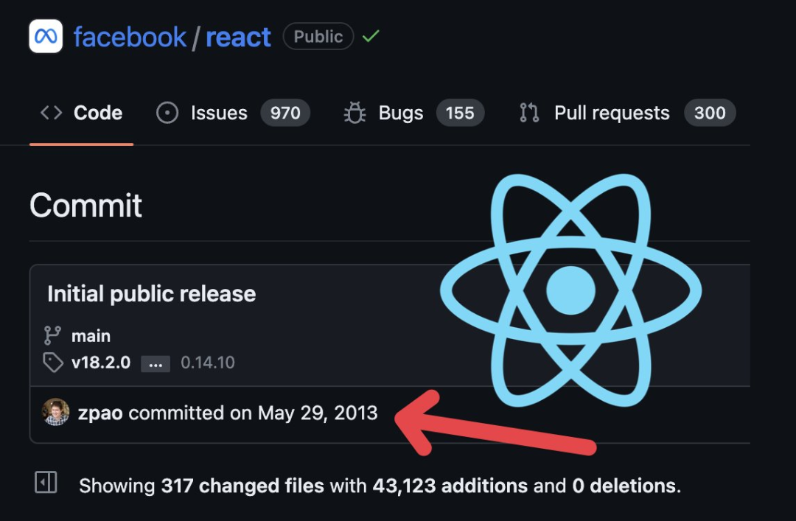This screenshot has width=796, height=521.
Task: Select the Public visibility badge
Action: [318, 36]
